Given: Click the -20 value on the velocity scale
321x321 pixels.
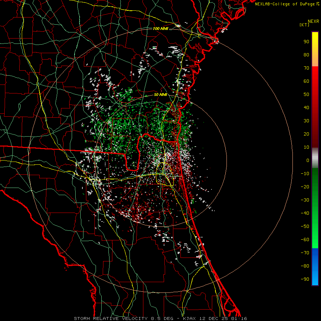Looking at the screenshot, I should coord(305,187).
